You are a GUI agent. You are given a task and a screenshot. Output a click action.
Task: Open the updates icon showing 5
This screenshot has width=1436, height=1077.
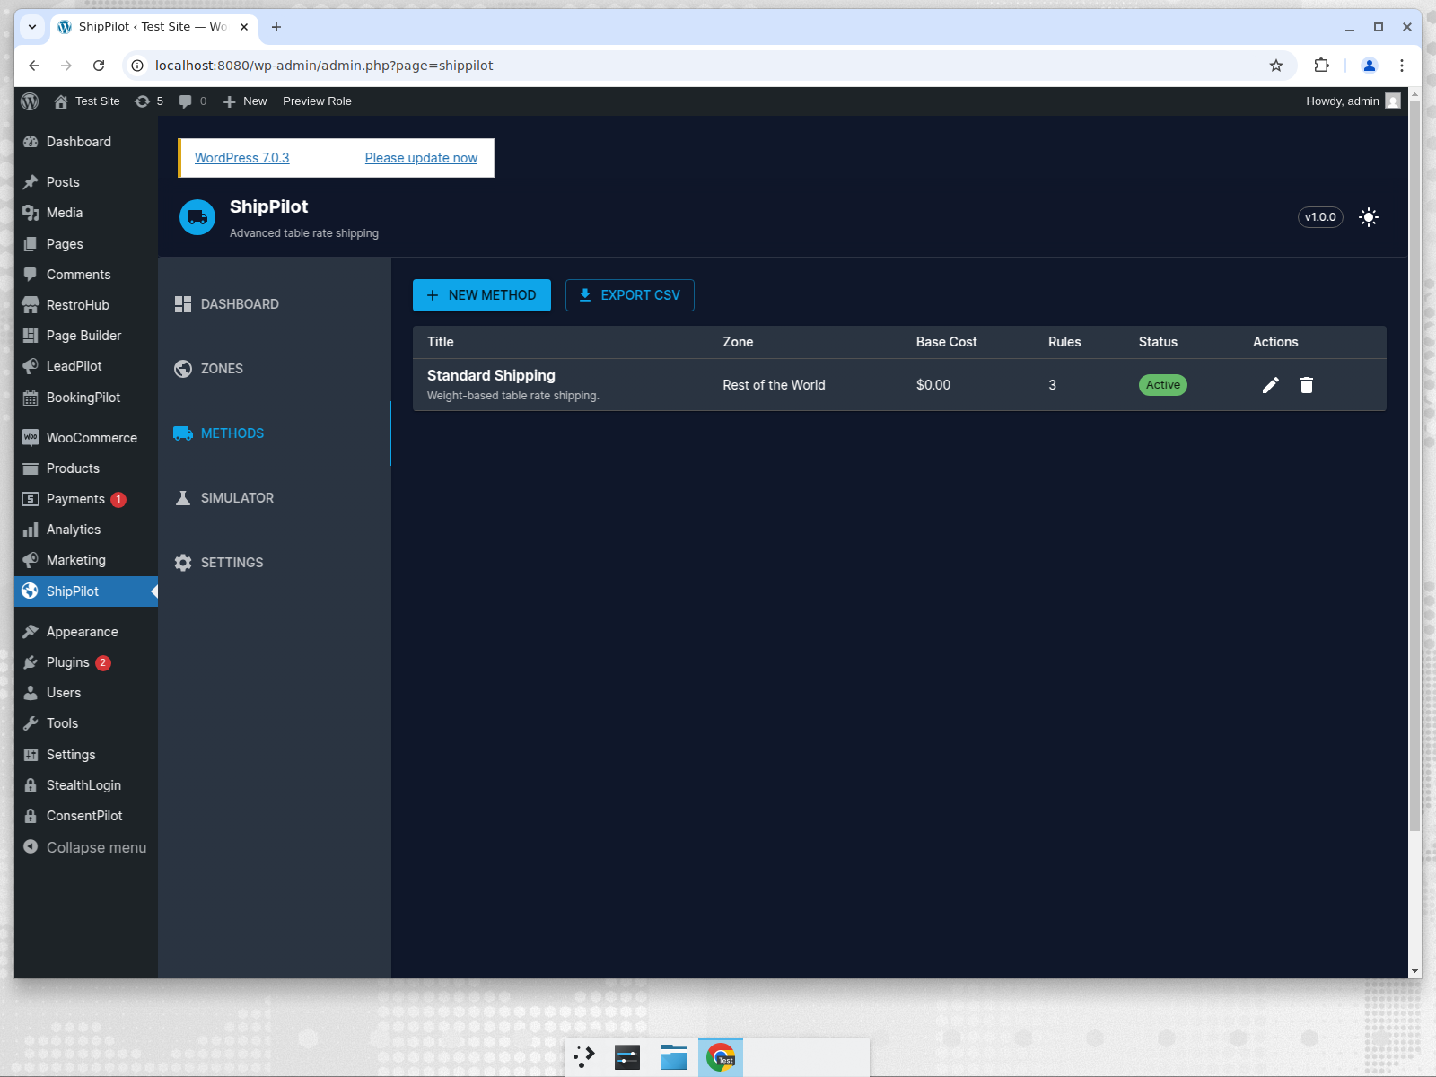pos(149,101)
